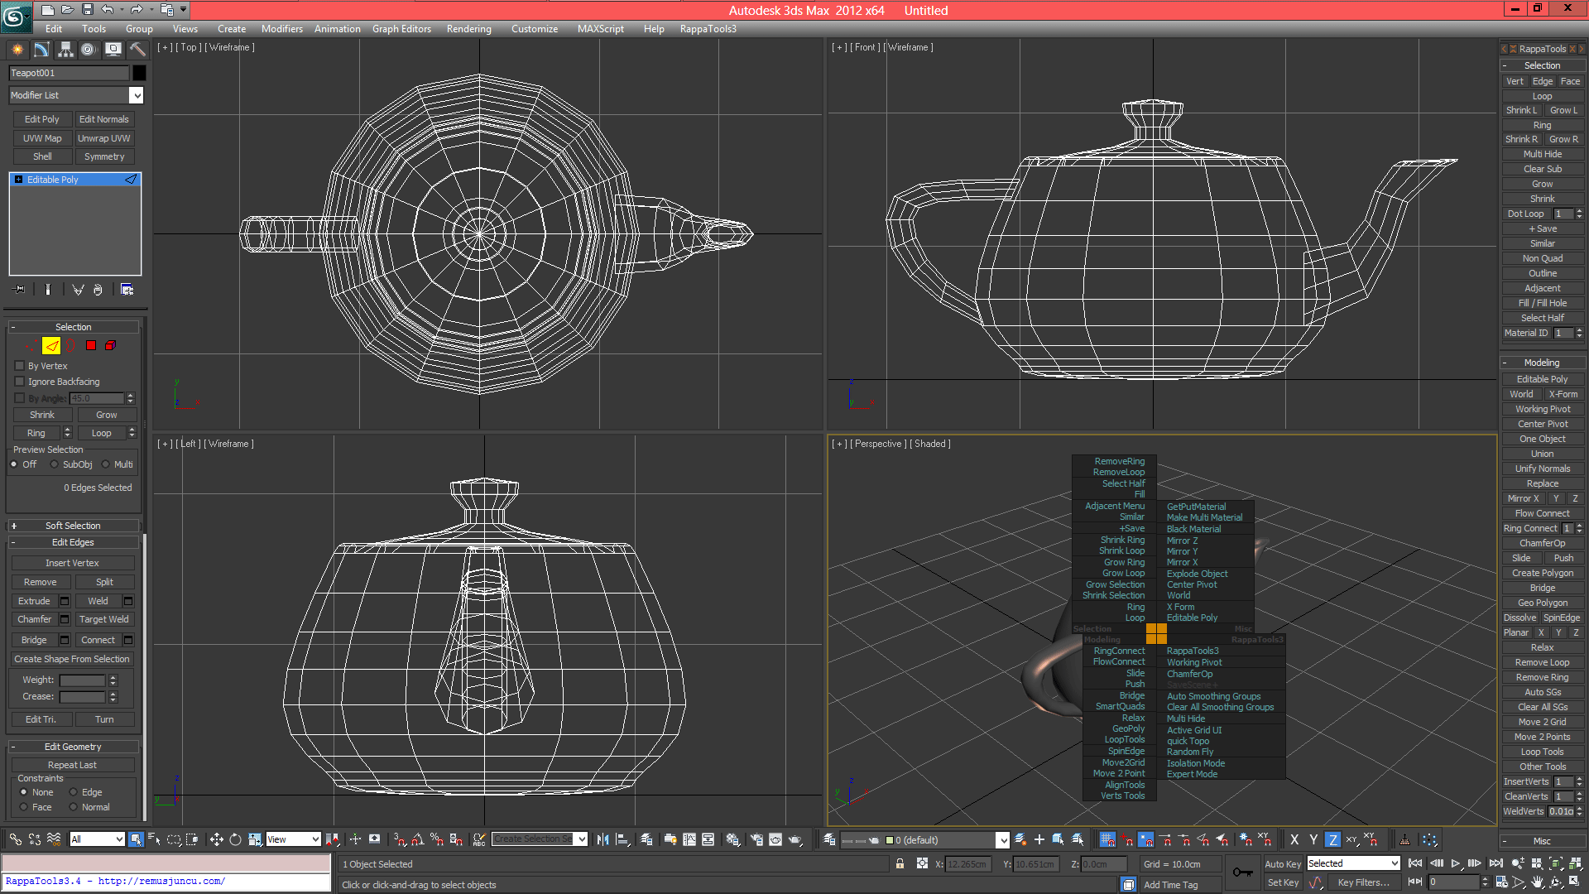Check Ignore Backfacing in the Selection rollout
1589x894 pixels.
(x=18, y=381)
